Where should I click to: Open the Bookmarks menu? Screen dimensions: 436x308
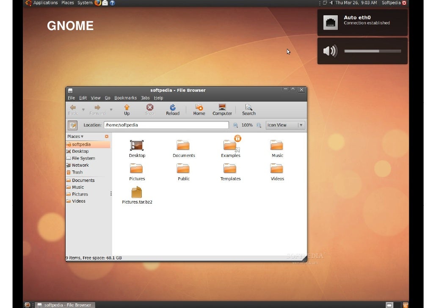click(x=125, y=98)
